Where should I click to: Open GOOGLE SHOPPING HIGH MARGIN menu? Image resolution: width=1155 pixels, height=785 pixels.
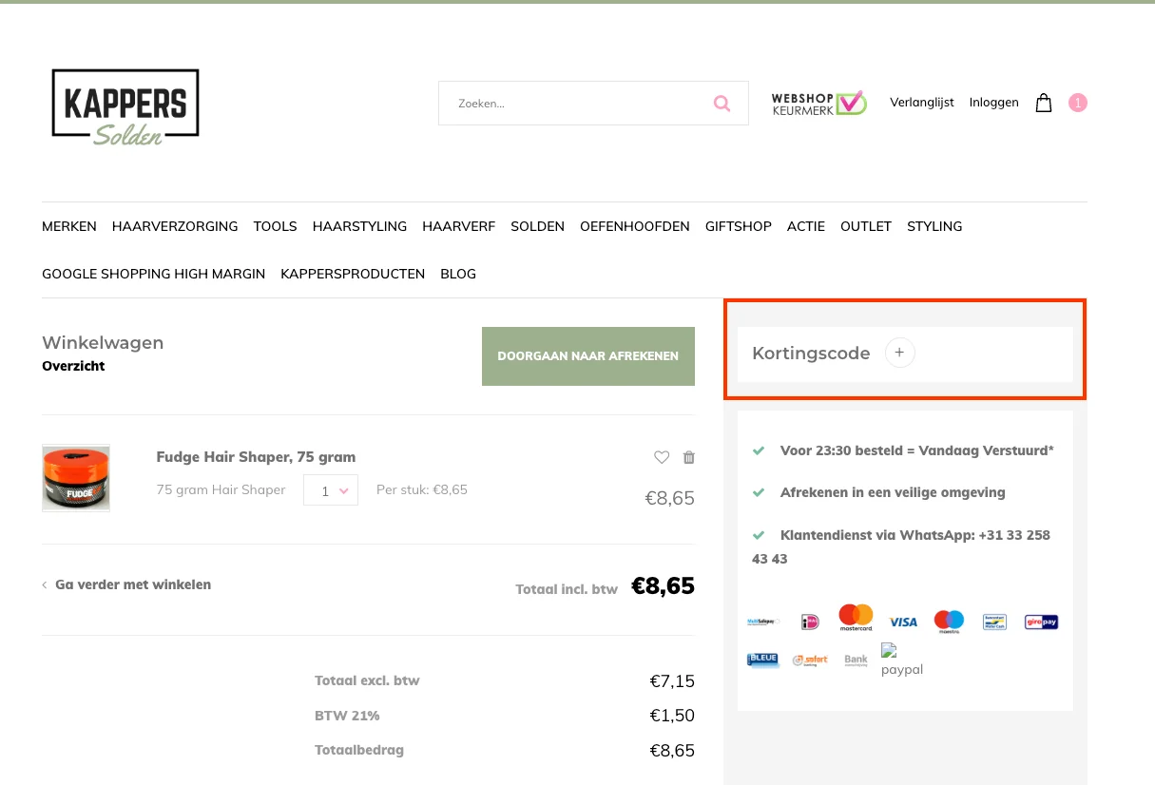tap(154, 274)
